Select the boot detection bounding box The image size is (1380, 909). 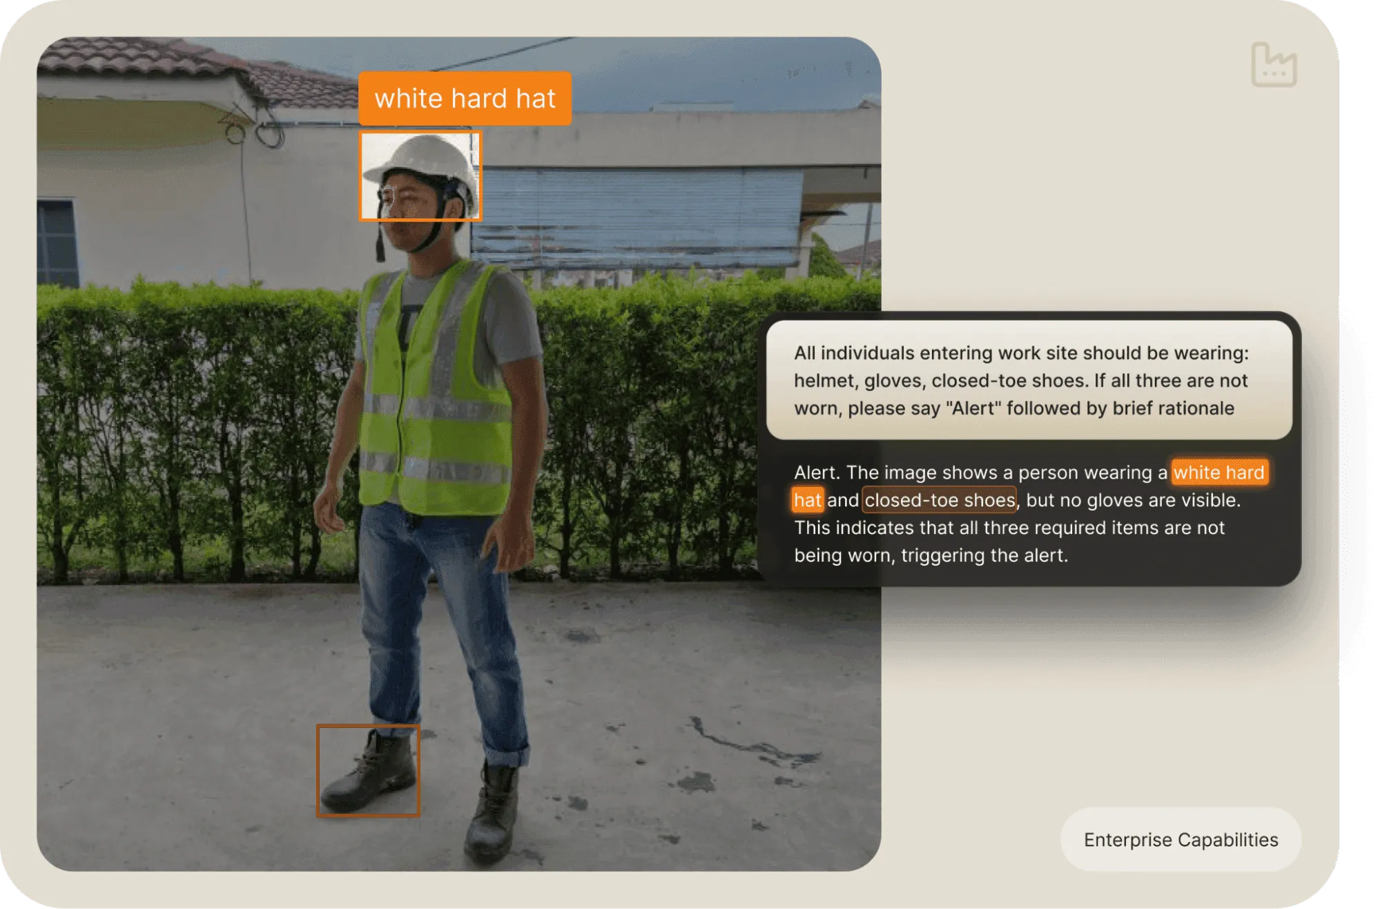[x=368, y=770]
